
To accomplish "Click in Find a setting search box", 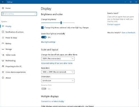I will point(19,14).
